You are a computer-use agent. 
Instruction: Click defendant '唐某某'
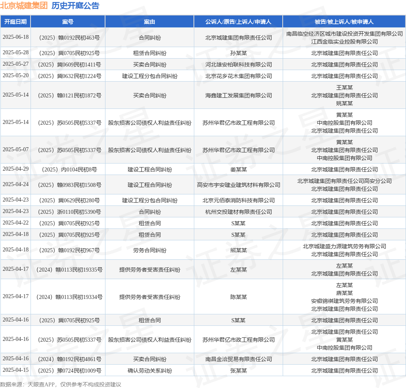[345, 293]
